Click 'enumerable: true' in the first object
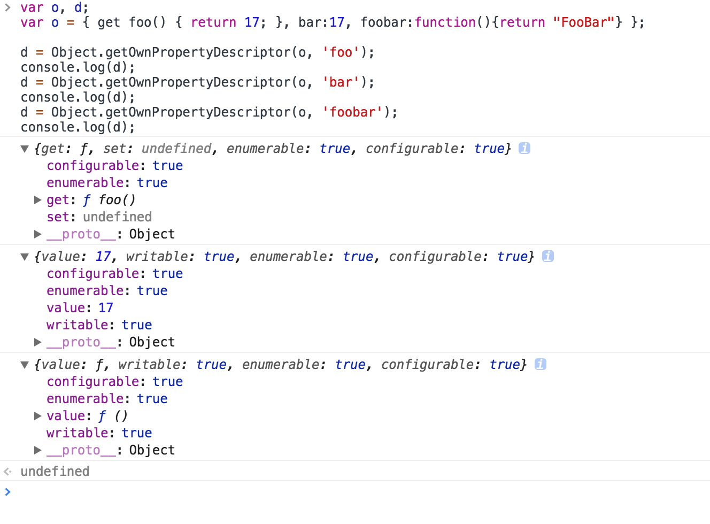The width and height of the screenshot is (710, 524). (x=107, y=183)
